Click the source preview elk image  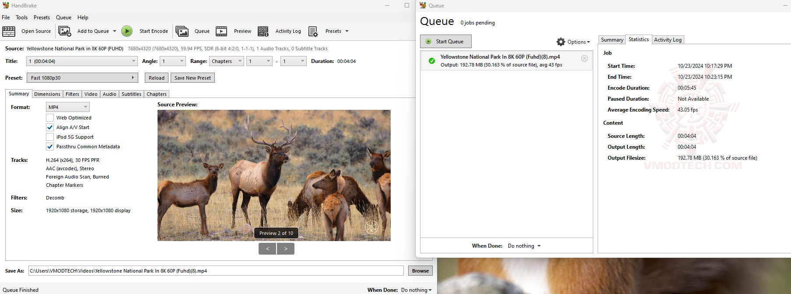(x=274, y=175)
